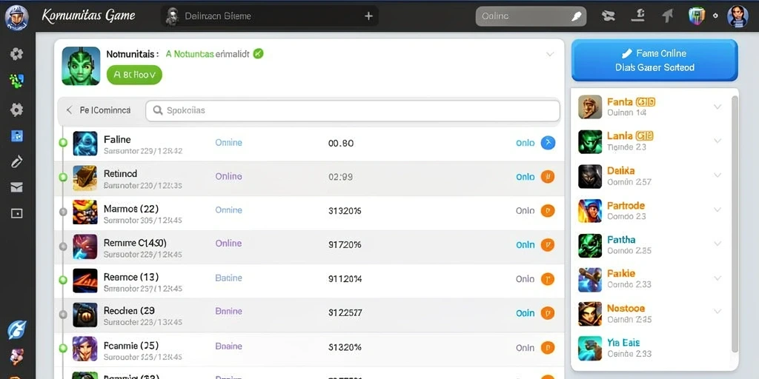Click the green A Bt Hoov button
The image size is (759, 379).
pos(134,75)
